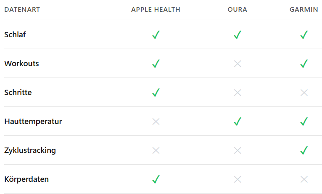Click the Garmin column header
322x194 pixels.
coord(304,10)
